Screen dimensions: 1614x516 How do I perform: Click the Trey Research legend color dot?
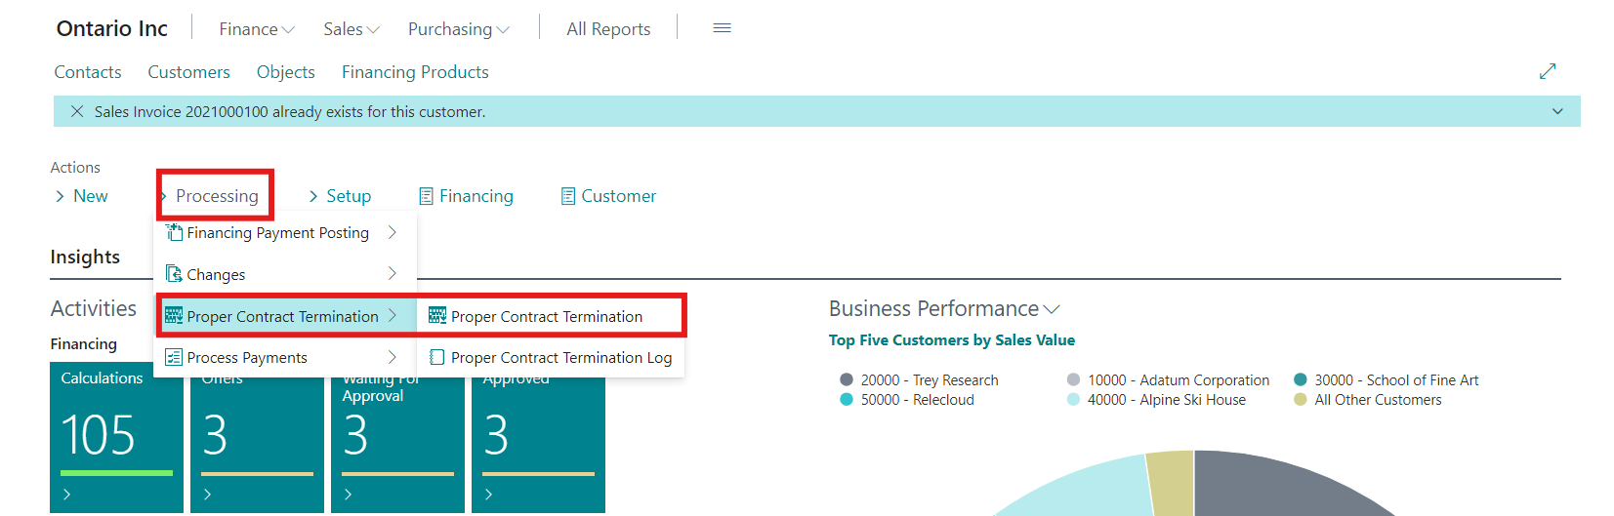pyautogui.click(x=847, y=379)
